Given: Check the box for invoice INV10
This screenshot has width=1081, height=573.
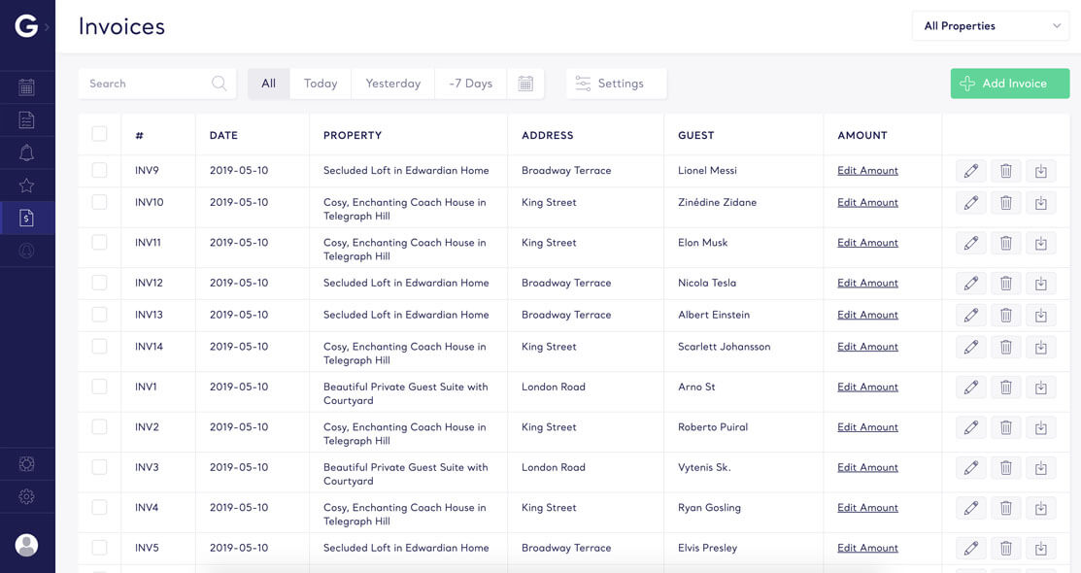Looking at the screenshot, I should 99,202.
